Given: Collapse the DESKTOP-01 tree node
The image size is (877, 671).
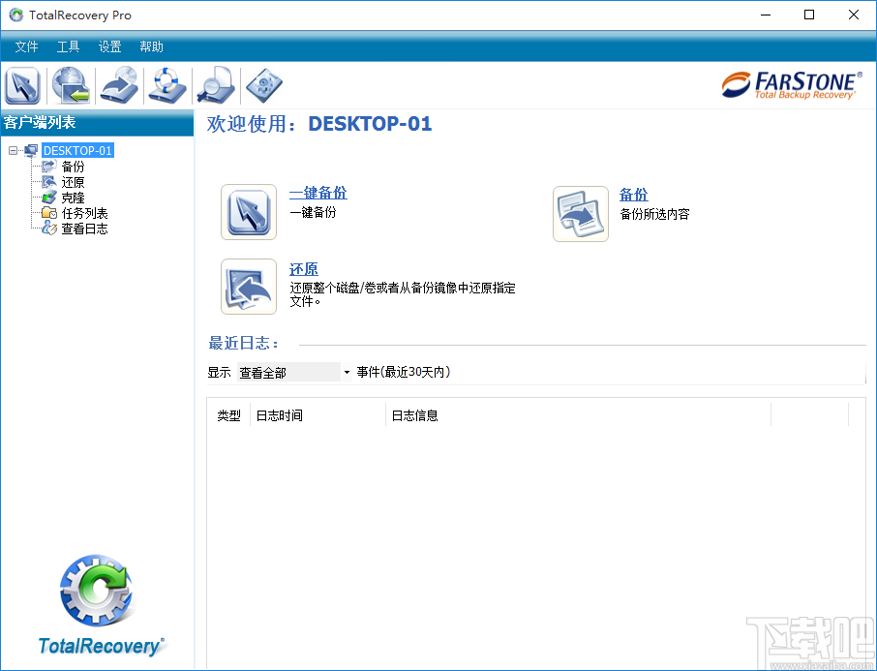Looking at the screenshot, I should (x=12, y=150).
